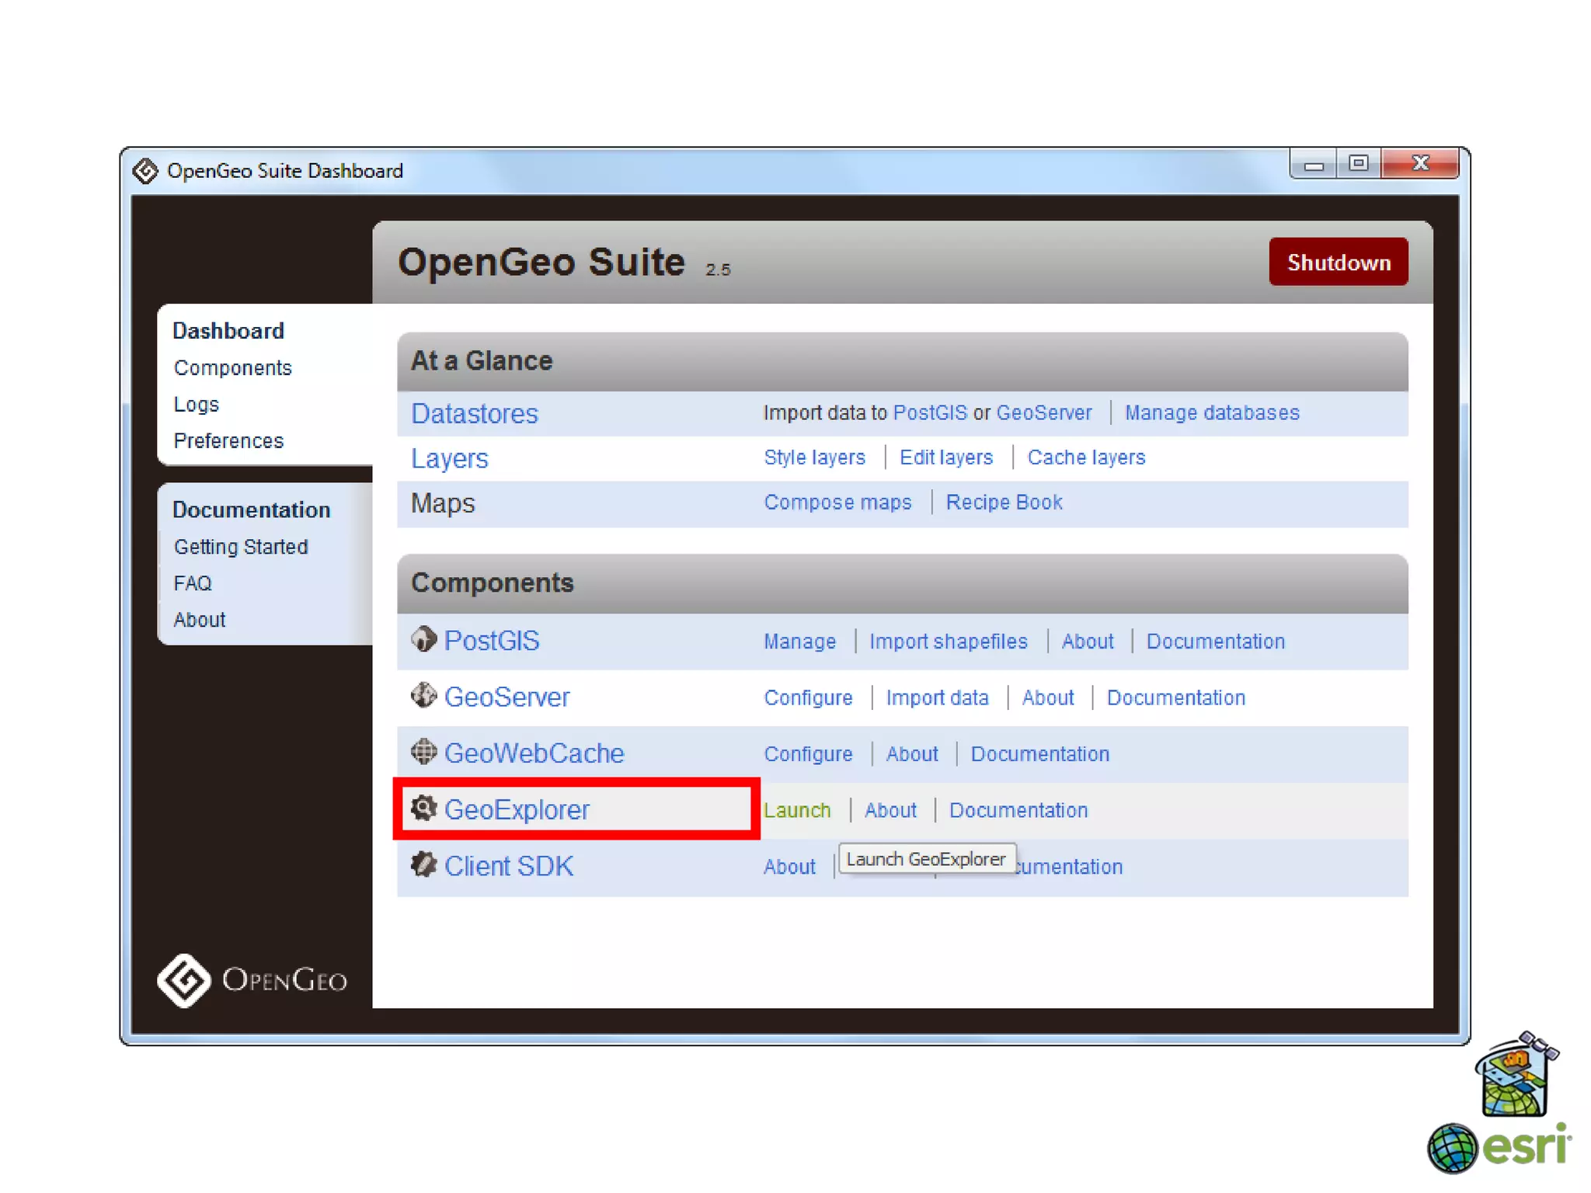Open the Recipe Book link
The width and height of the screenshot is (1591, 1193).
(x=1004, y=503)
